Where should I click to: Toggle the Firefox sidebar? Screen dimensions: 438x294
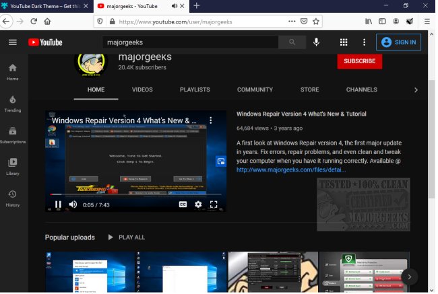point(382,22)
